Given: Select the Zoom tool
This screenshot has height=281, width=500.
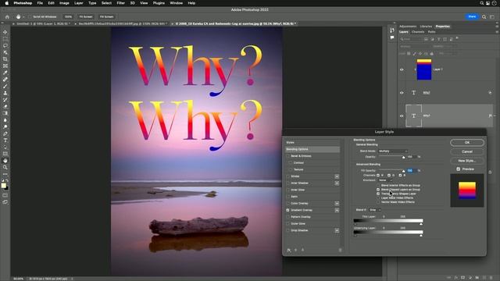Looking at the screenshot, I should click(5, 167).
